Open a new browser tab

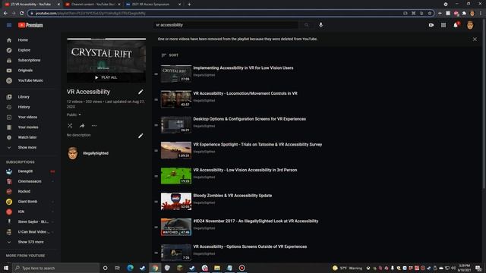point(189,5)
